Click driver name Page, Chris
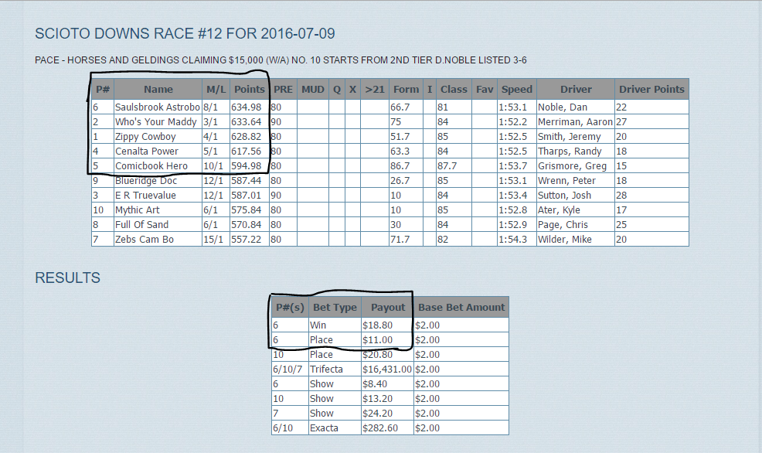 pos(563,224)
